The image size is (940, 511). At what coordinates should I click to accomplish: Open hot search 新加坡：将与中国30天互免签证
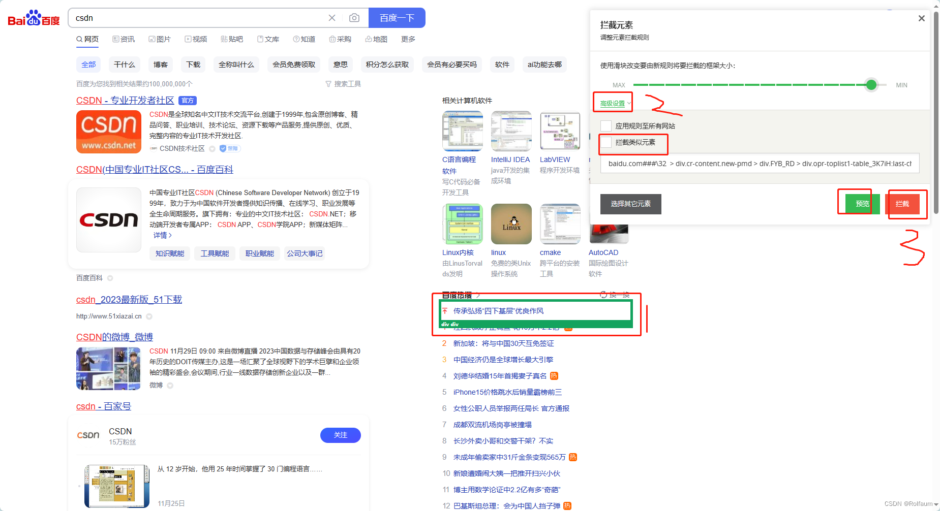coord(504,343)
